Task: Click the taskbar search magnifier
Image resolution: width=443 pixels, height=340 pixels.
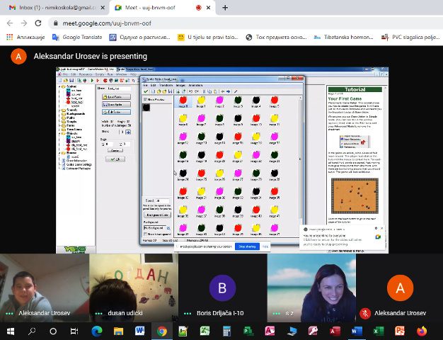Action: 32,331
